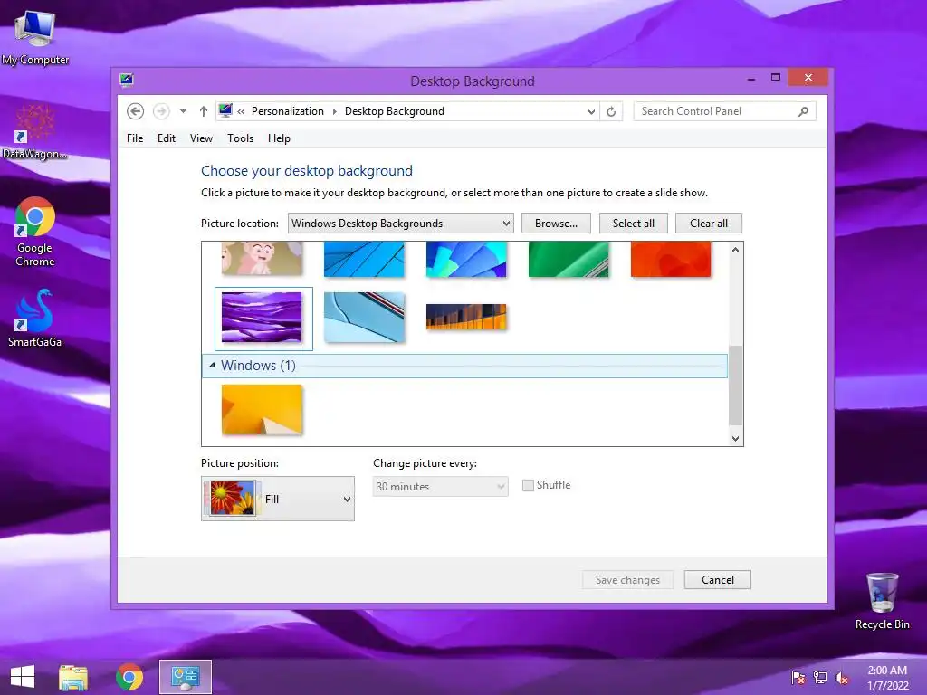Open the Picture position Fill dropdown

(x=278, y=499)
